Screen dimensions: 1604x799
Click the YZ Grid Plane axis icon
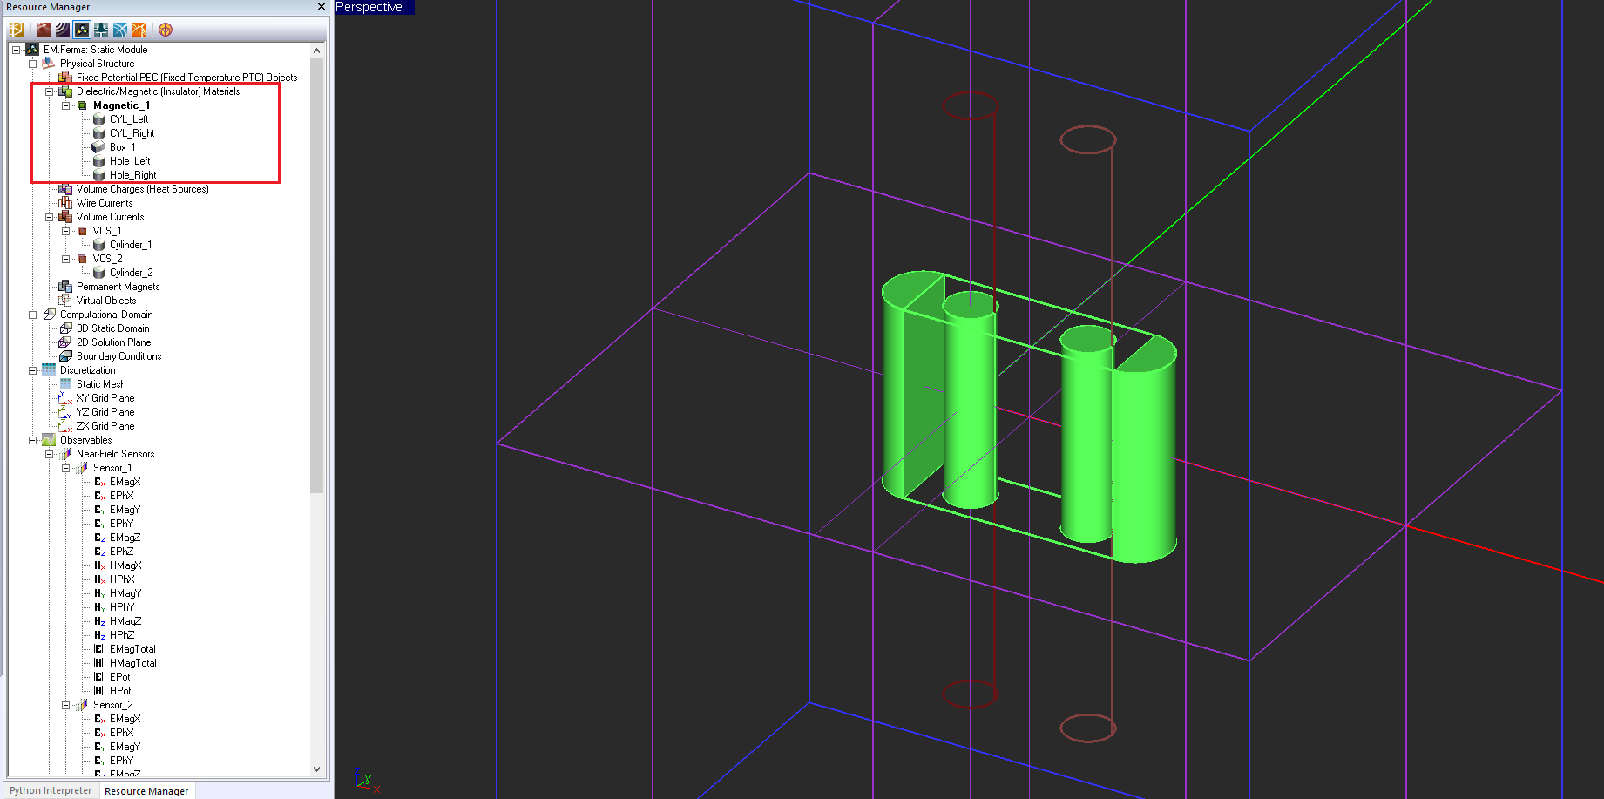[x=65, y=412]
